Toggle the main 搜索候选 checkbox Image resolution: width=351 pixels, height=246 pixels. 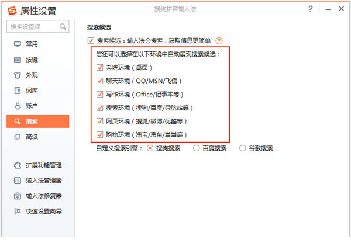point(91,41)
